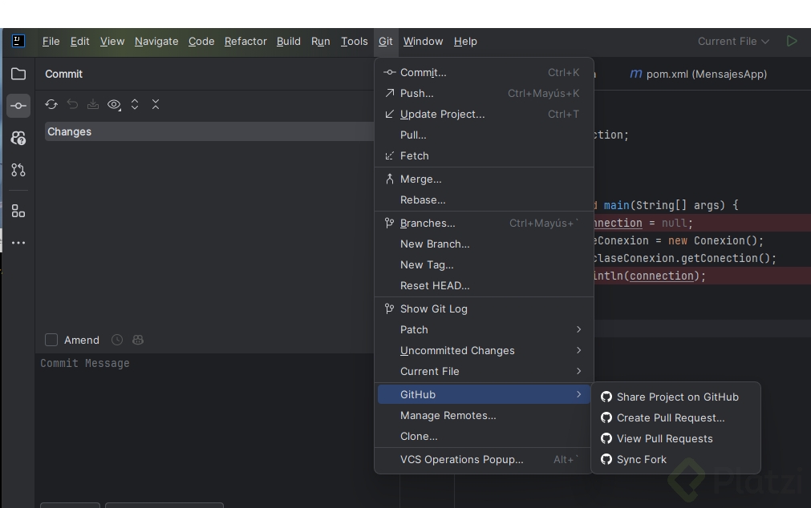Enable the Amend checkbox

(x=51, y=340)
